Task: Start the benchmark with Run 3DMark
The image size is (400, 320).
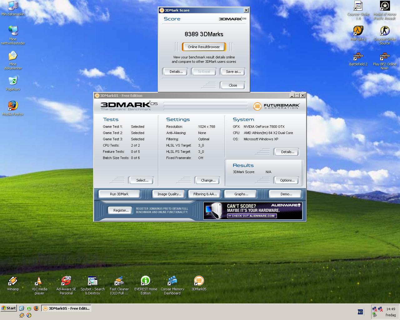Action: tap(119, 194)
